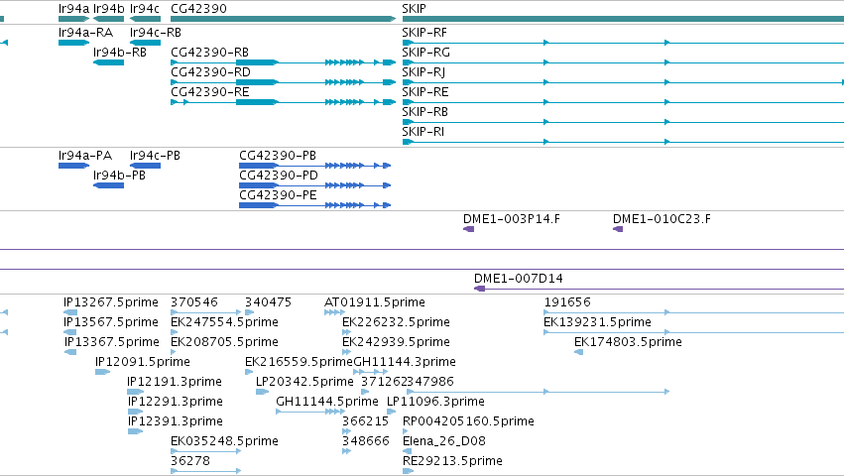Screen dimensions: 844x476
Task: Click SKIP-RB transcript label
Action: (x=424, y=112)
